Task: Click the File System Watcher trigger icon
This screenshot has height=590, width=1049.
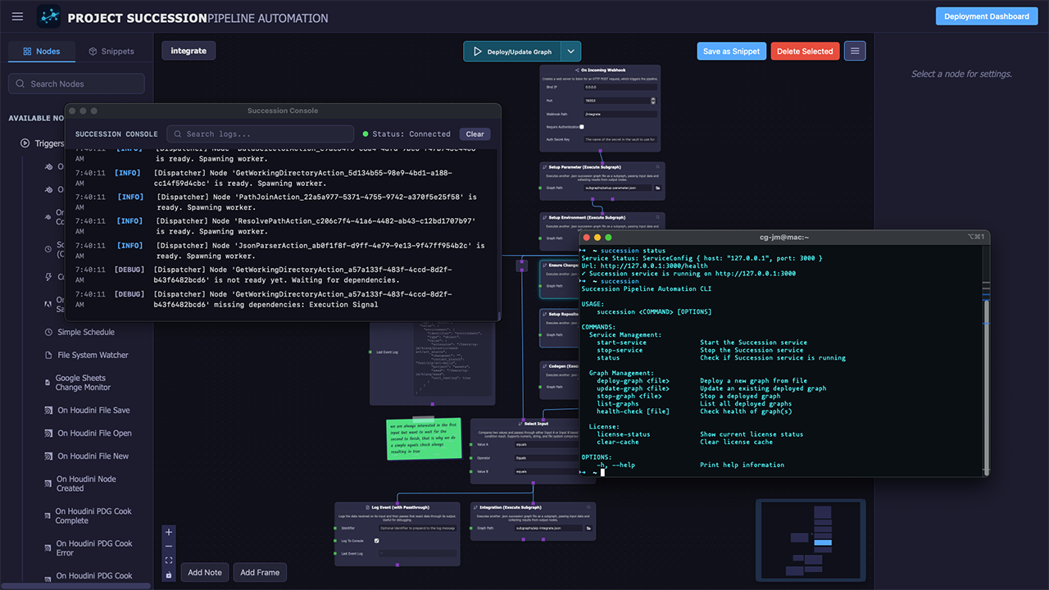Action: point(48,355)
